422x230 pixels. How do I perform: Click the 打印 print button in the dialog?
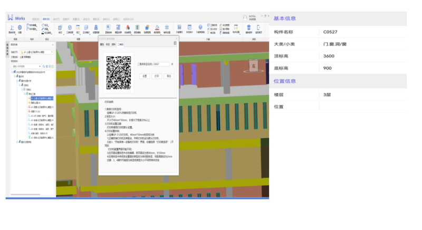coord(157,76)
